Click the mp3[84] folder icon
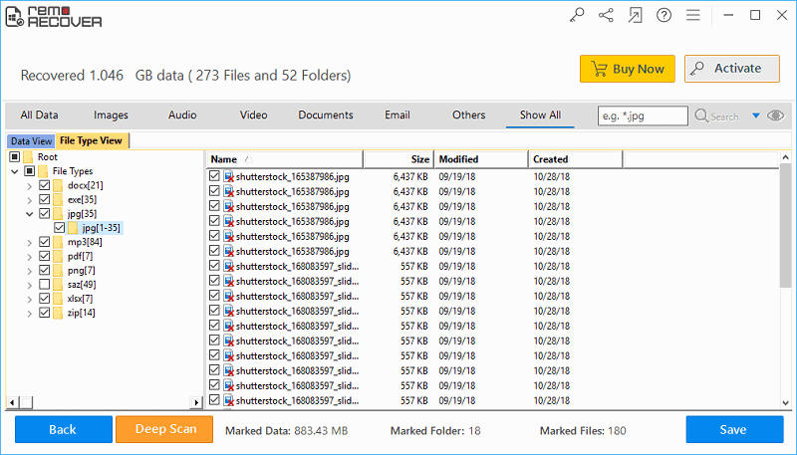797x455 pixels. pos(58,242)
